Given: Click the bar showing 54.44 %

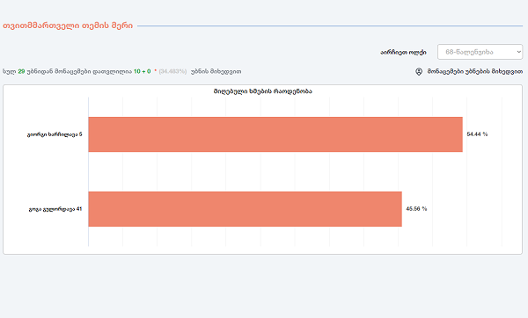Looking at the screenshot, I should [x=275, y=134].
